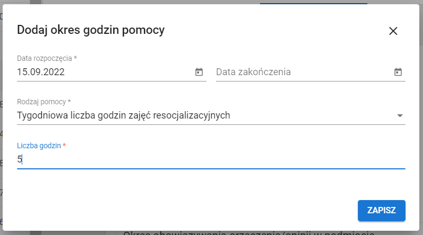This screenshot has height=235, width=423.
Task: Click the value 5 in Liczba godzin
Action: click(20, 159)
